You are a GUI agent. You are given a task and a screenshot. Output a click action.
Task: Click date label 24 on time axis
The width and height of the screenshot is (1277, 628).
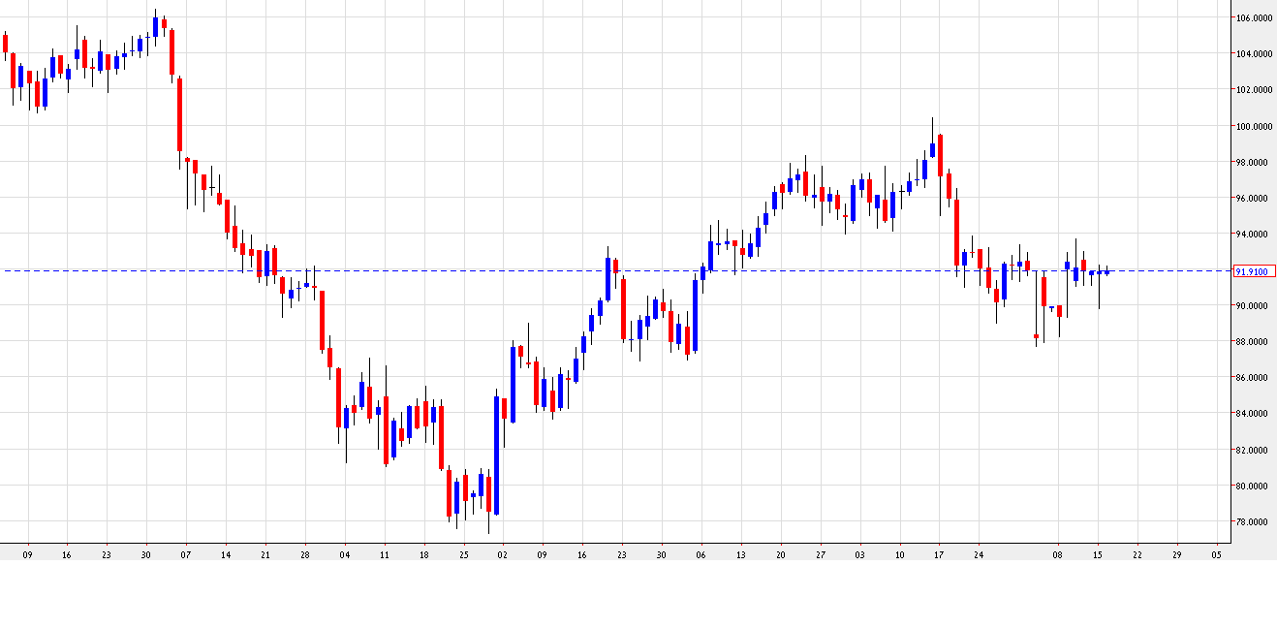[979, 555]
